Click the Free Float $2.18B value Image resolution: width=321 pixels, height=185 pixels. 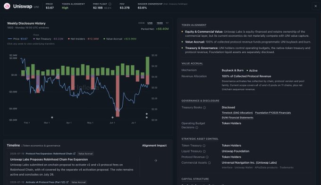(98, 8)
